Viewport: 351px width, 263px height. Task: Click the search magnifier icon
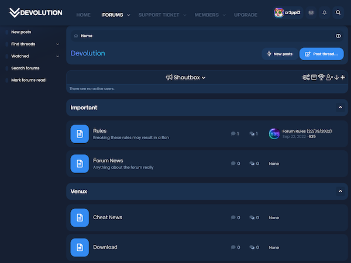click(x=339, y=12)
